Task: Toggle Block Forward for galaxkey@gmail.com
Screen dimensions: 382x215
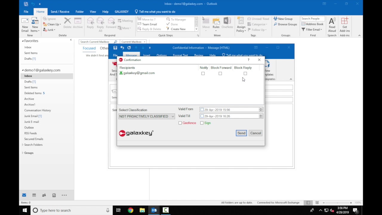Action: [x=220, y=73]
